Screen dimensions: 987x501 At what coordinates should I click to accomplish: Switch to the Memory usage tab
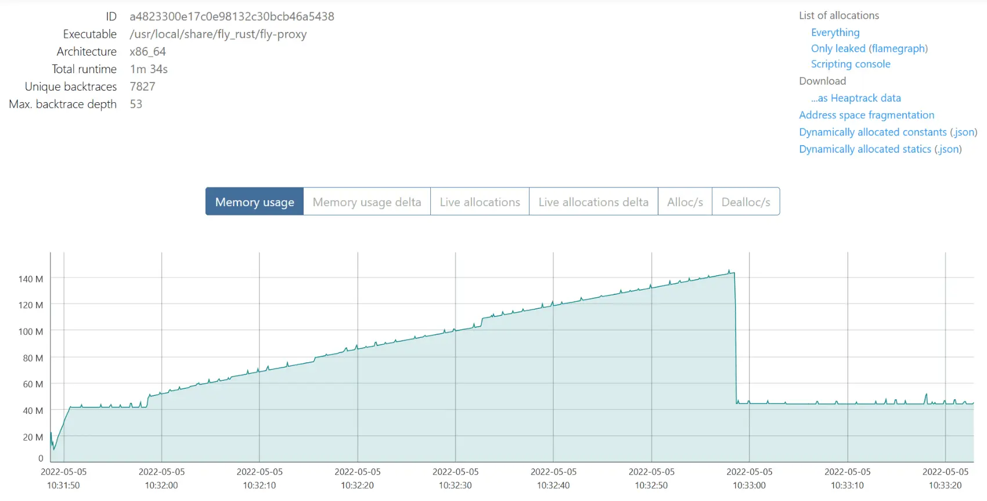(254, 201)
